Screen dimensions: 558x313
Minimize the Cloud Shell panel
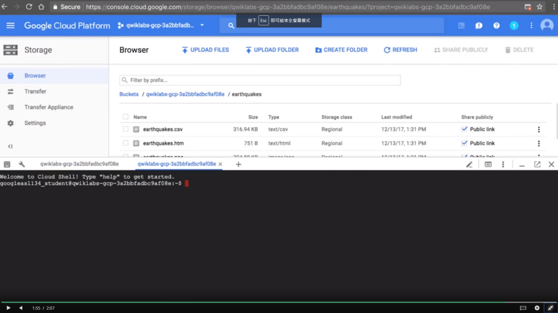click(x=521, y=165)
